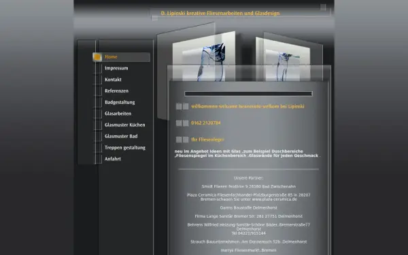Screen dimensions: 408x255
Task: Open the Glasarbeiten section
Action: [118, 114]
